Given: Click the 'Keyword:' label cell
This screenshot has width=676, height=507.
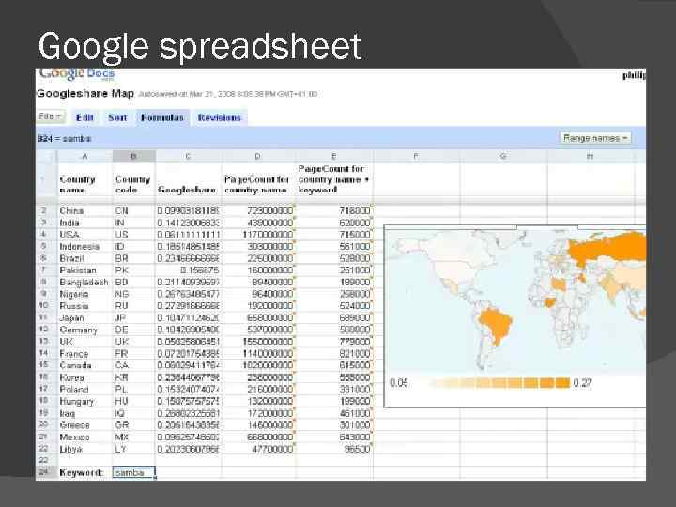Looking at the screenshot, I should click(x=84, y=472).
